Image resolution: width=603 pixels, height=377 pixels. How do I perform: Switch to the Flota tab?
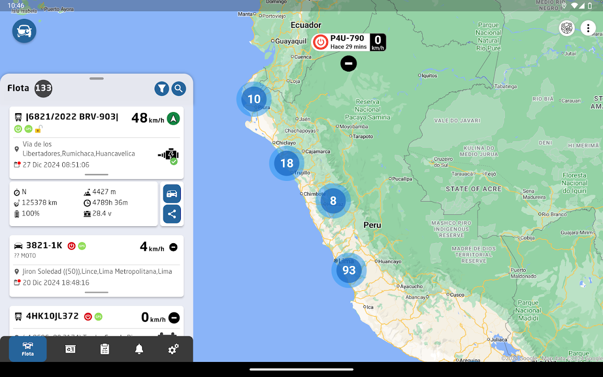coord(28,349)
